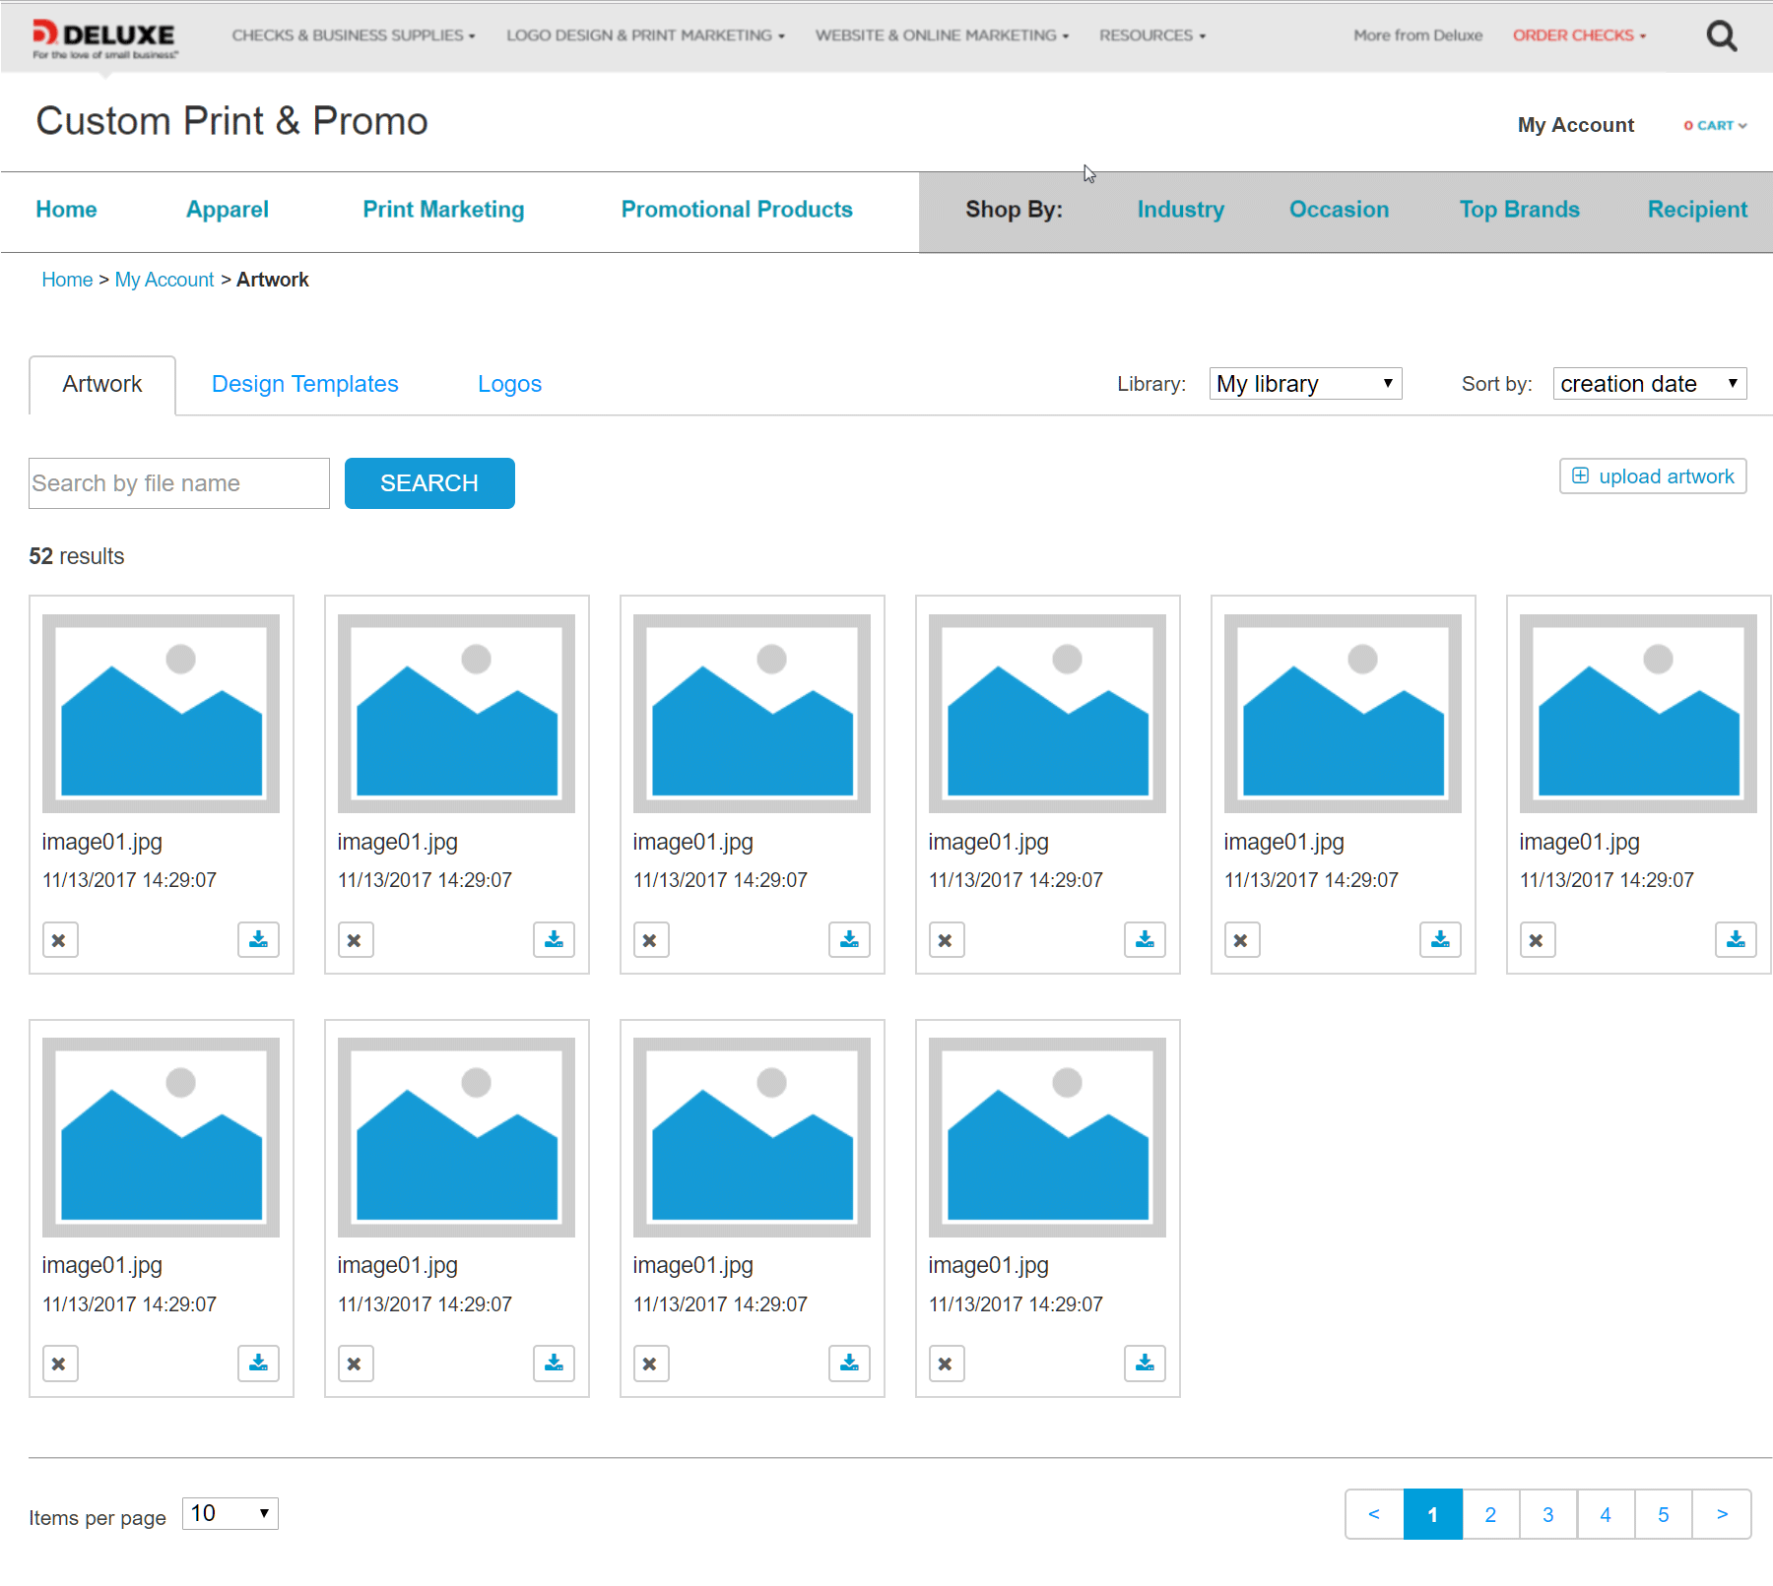The image size is (1773, 1586).
Task: Delete the first artwork in top row
Action: click(x=60, y=940)
